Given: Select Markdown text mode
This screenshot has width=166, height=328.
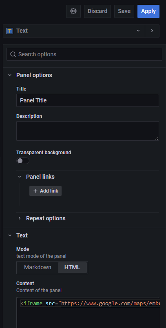Looking at the screenshot, I should [x=38, y=267].
